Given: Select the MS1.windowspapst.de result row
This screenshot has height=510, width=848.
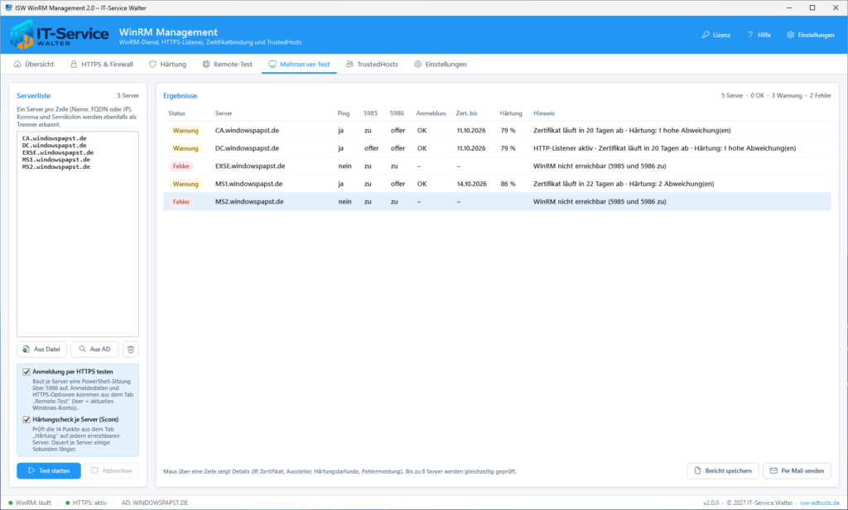Looking at the screenshot, I should coord(497,184).
